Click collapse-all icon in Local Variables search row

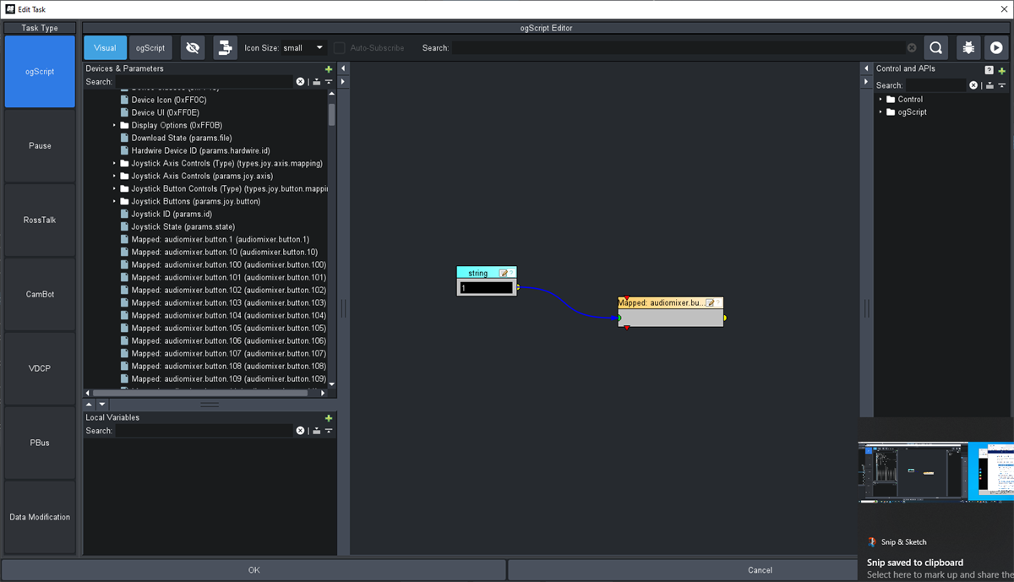click(329, 431)
